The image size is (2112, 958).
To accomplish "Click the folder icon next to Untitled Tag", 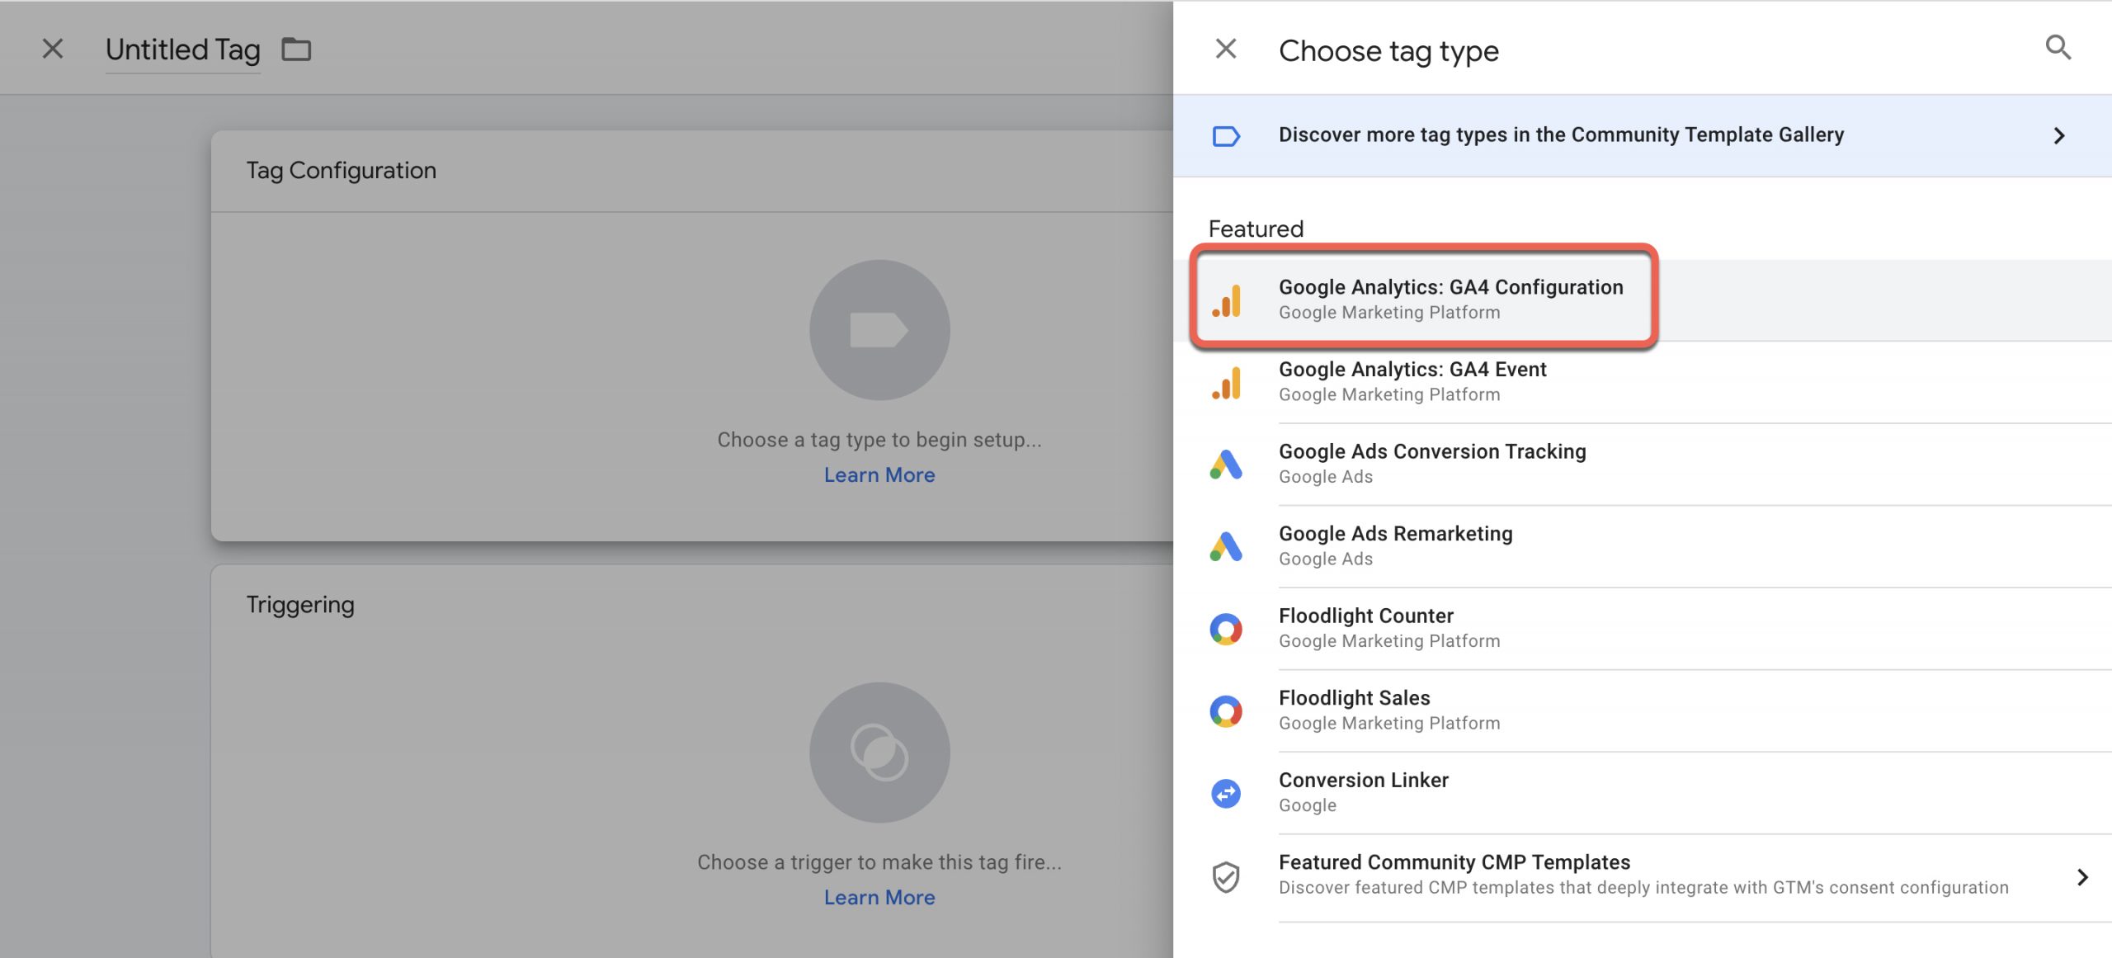I will point(296,50).
